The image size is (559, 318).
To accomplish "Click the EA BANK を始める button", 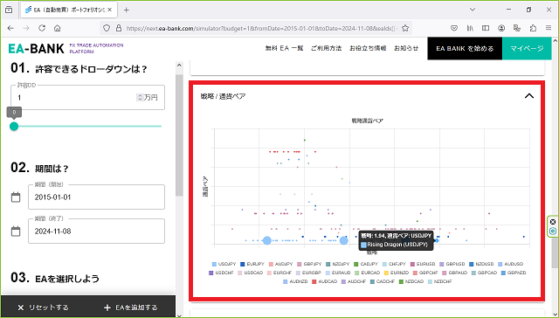I will [x=465, y=48].
